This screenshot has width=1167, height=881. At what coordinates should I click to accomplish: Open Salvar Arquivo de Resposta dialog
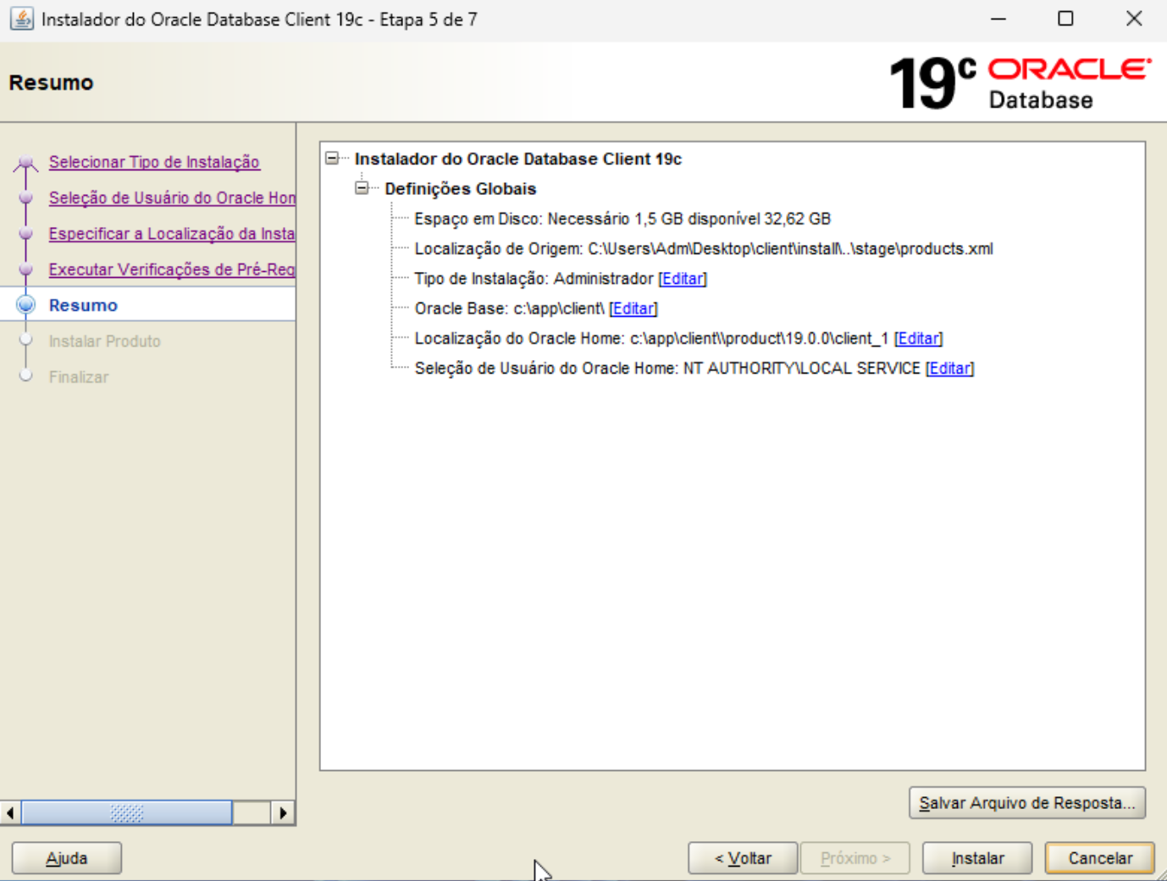pos(1026,802)
